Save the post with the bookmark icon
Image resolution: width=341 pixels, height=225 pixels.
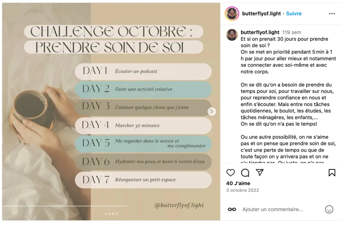332,172
